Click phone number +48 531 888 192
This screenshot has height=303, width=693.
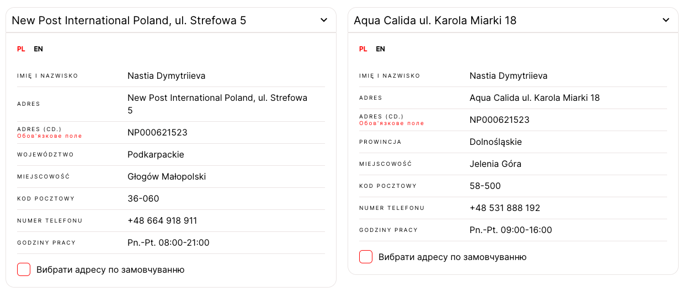(505, 208)
